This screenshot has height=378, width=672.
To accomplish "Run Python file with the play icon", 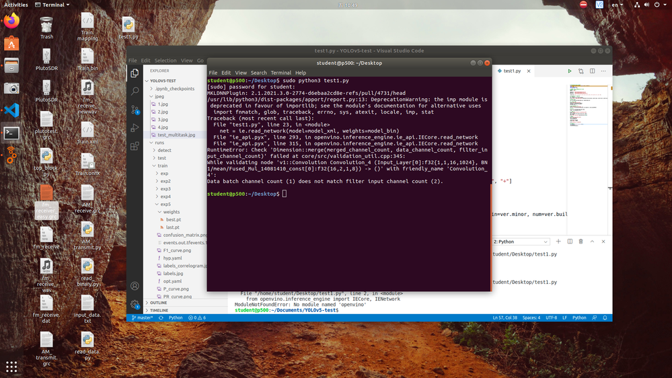I will click(x=570, y=71).
